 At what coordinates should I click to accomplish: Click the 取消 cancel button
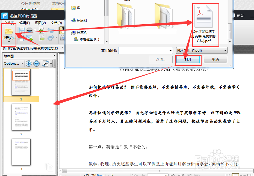pyautogui.click(x=215, y=59)
